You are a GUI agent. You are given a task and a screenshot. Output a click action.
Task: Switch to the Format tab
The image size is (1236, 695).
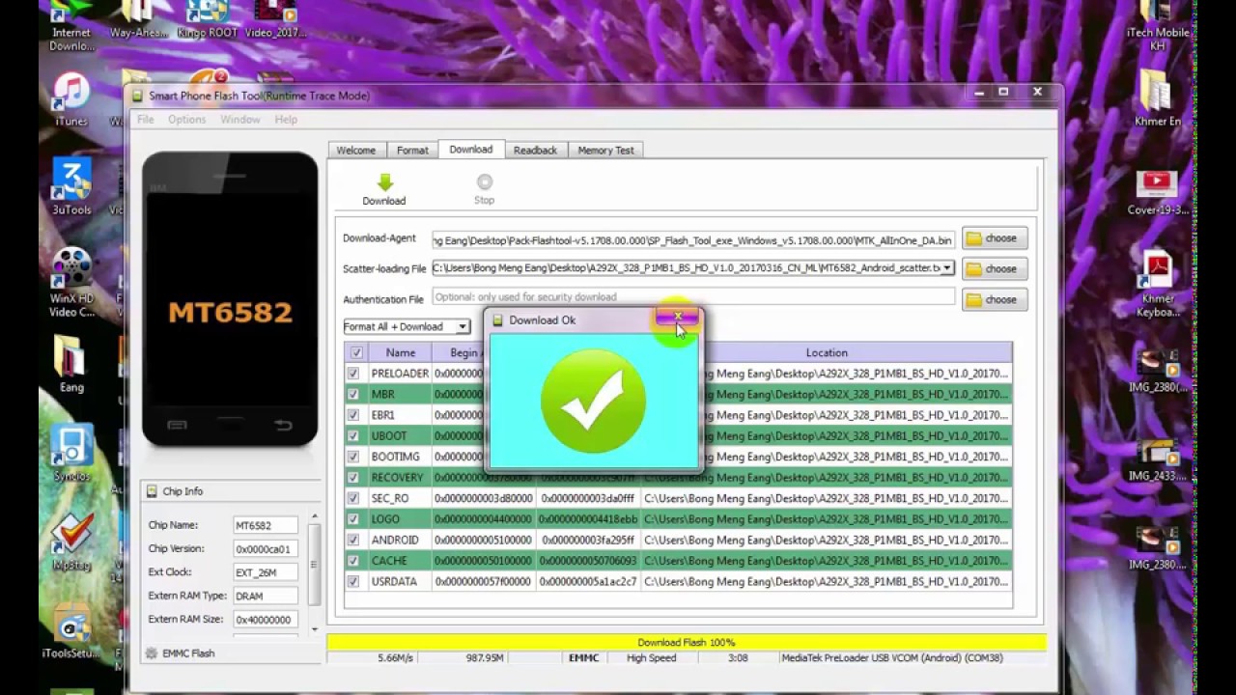412,151
